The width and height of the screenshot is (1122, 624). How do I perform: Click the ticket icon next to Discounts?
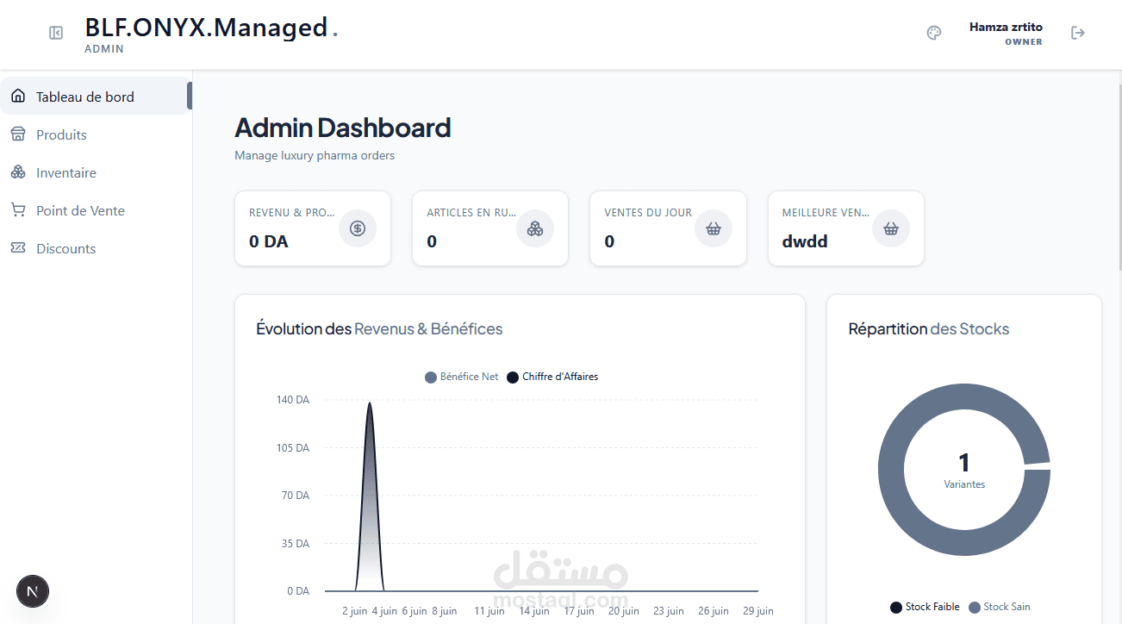pos(18,248)
